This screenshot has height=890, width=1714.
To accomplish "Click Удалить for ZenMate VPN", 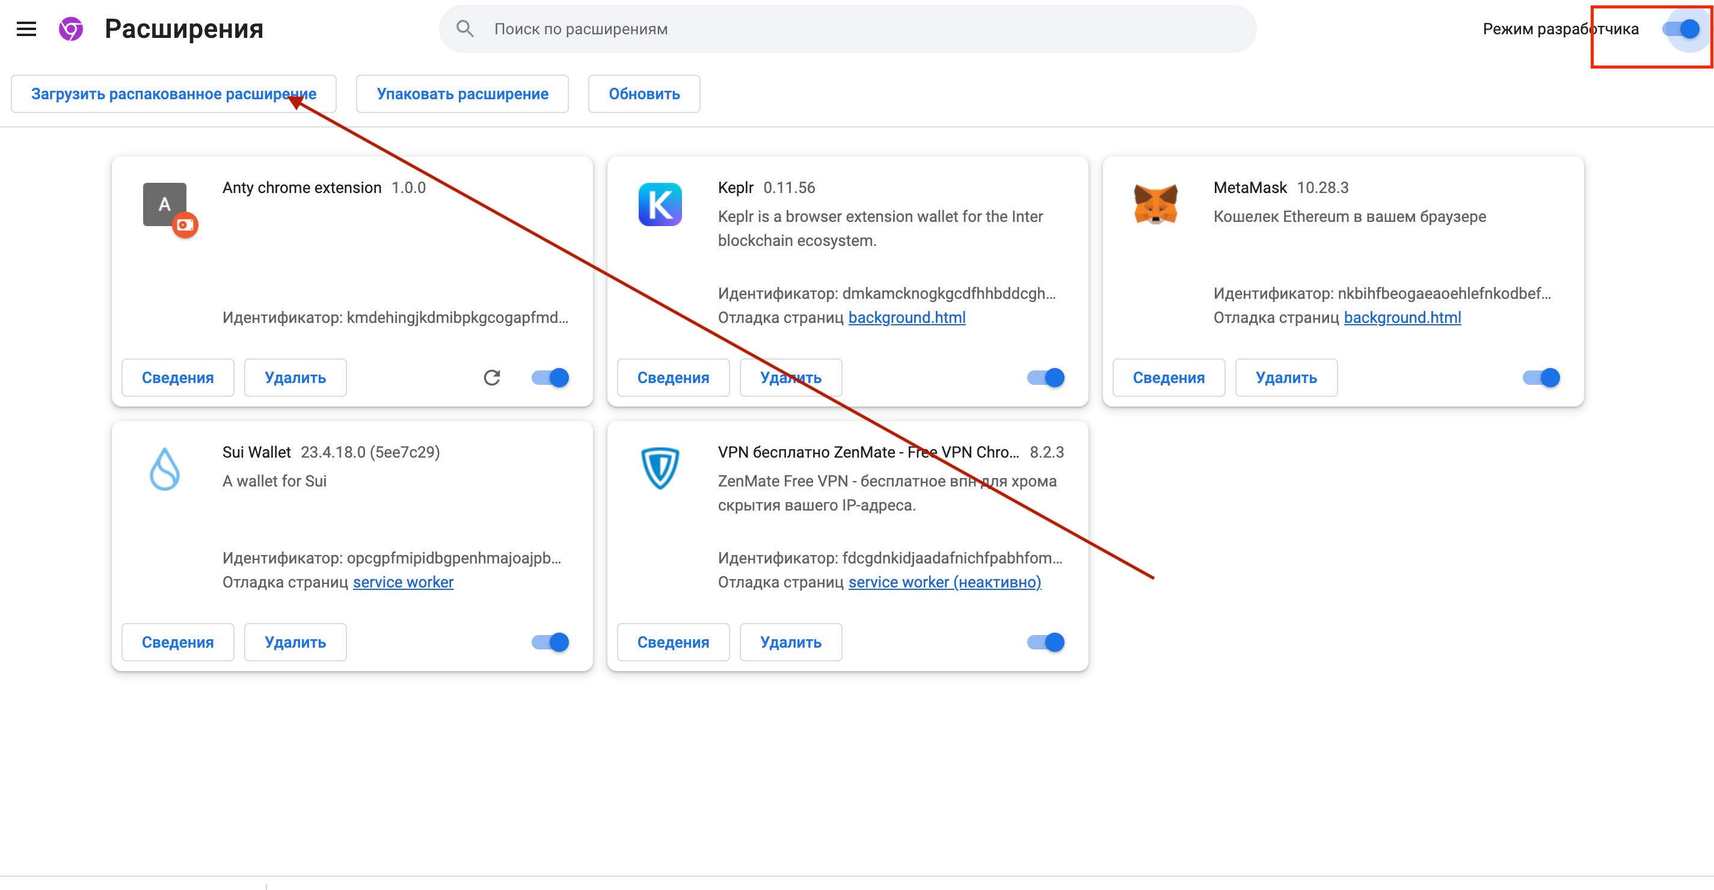I will (791, 643).
